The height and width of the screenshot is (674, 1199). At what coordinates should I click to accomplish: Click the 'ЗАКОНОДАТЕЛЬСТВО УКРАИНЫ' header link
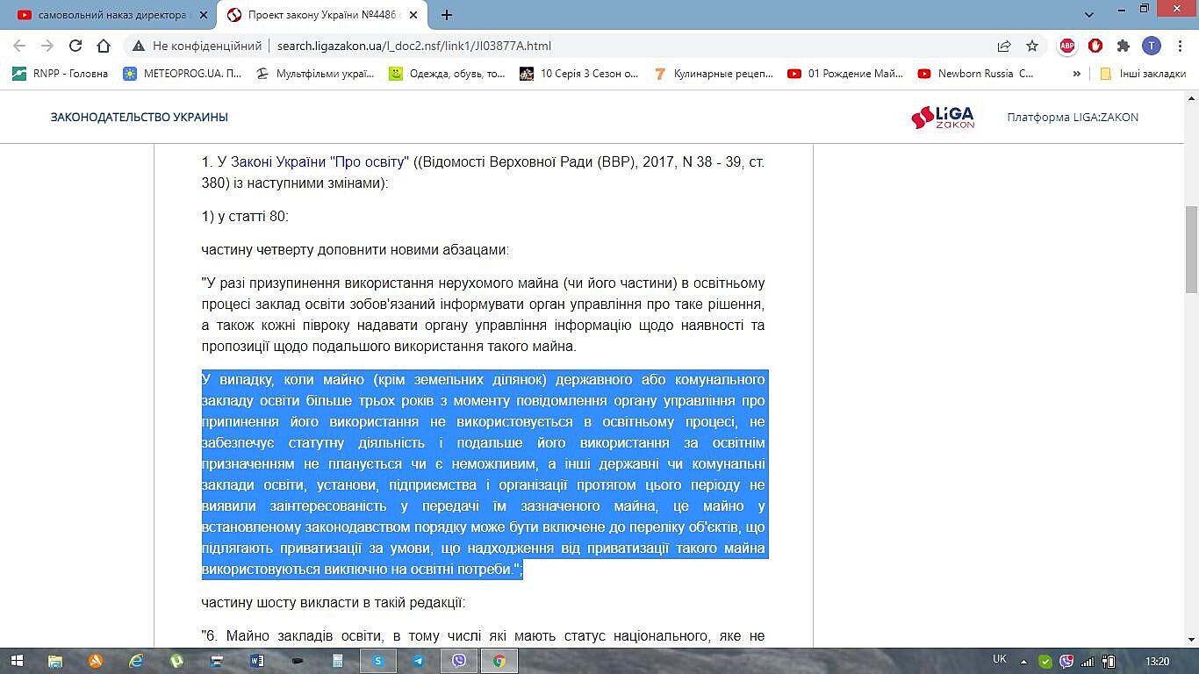pyautogui.click(x=139, y=118)
